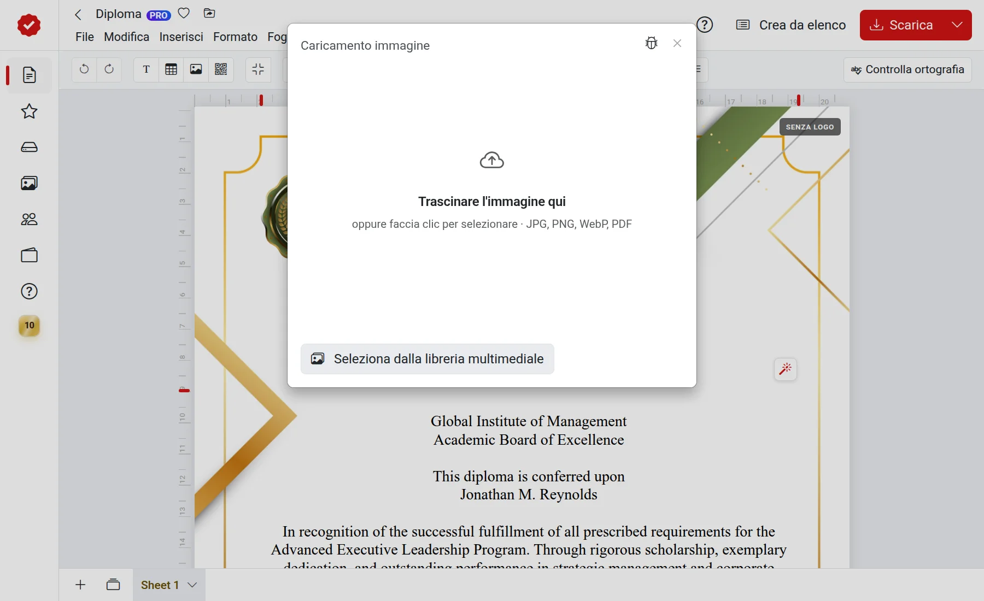Open the Formato menu
Screen dimensions: 984x601
pyautogui.click(x=236, y=37)
